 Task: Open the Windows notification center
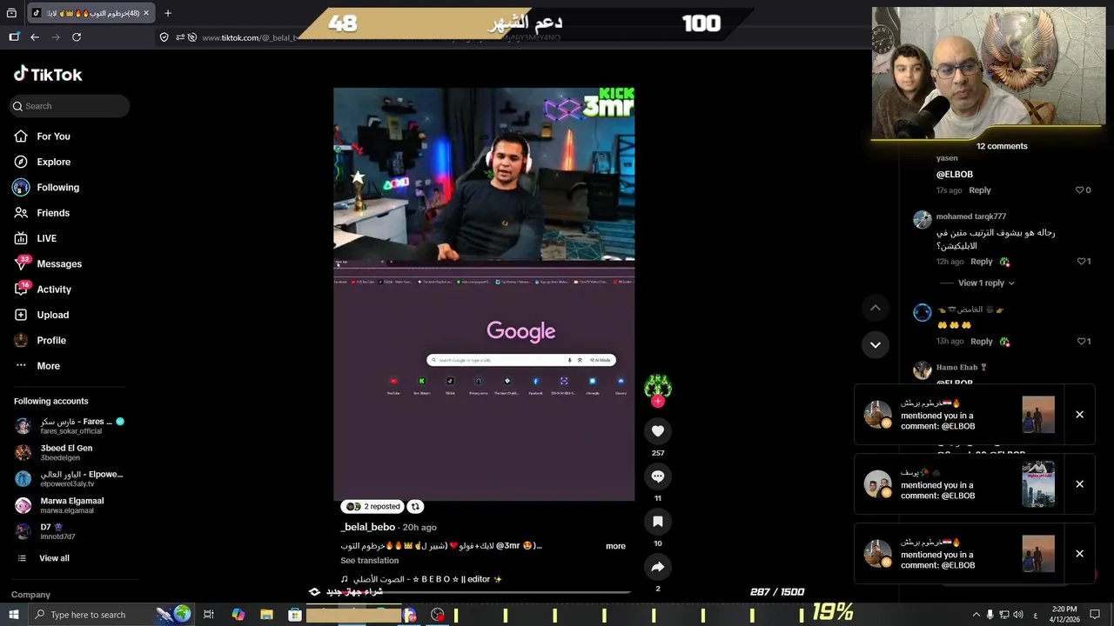tap(1095, 615)
